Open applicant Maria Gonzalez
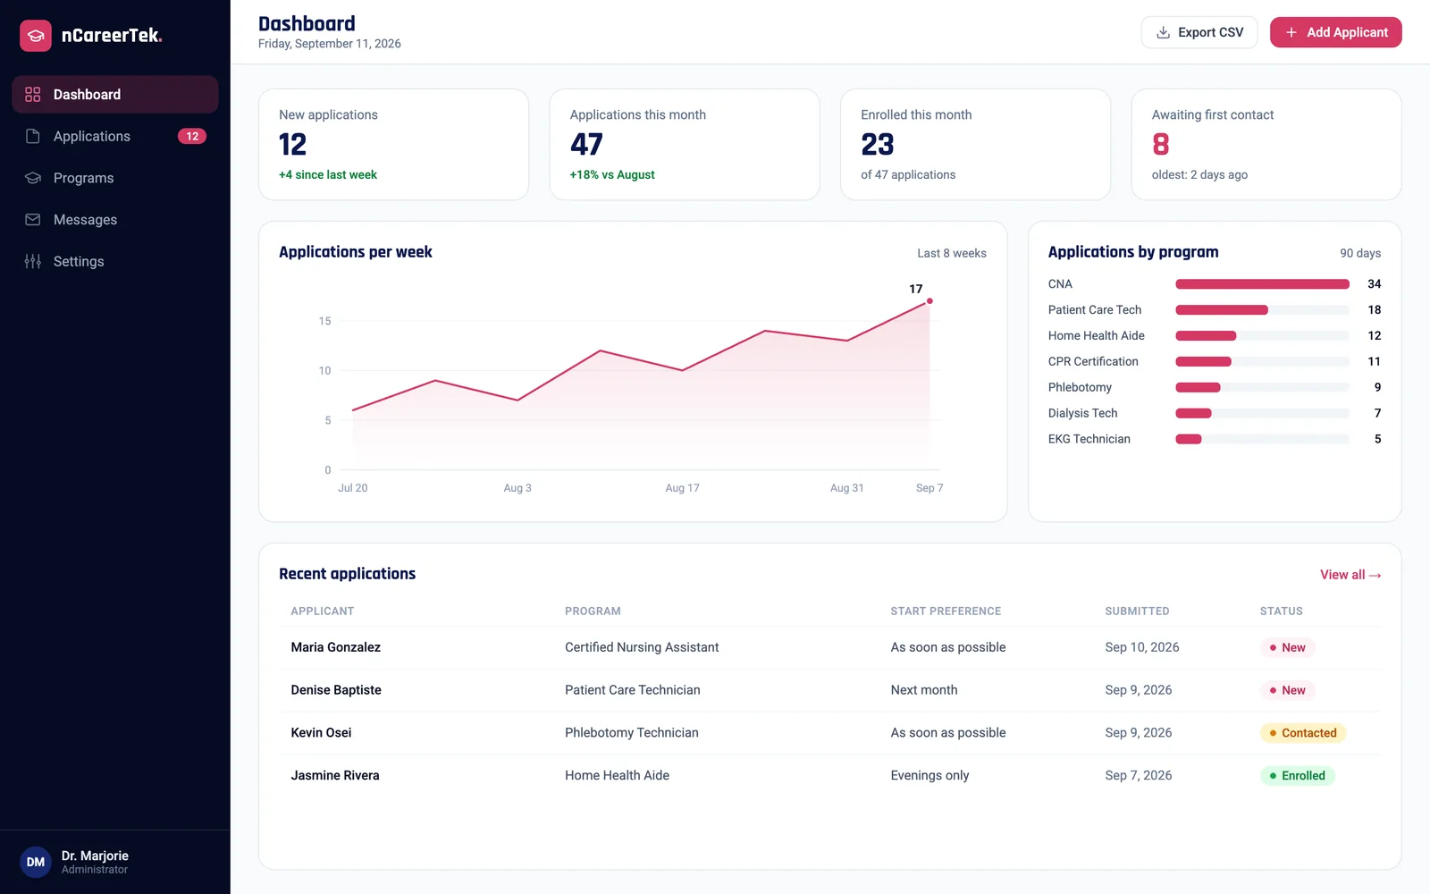1430x894 pixels. pos(335,647)
